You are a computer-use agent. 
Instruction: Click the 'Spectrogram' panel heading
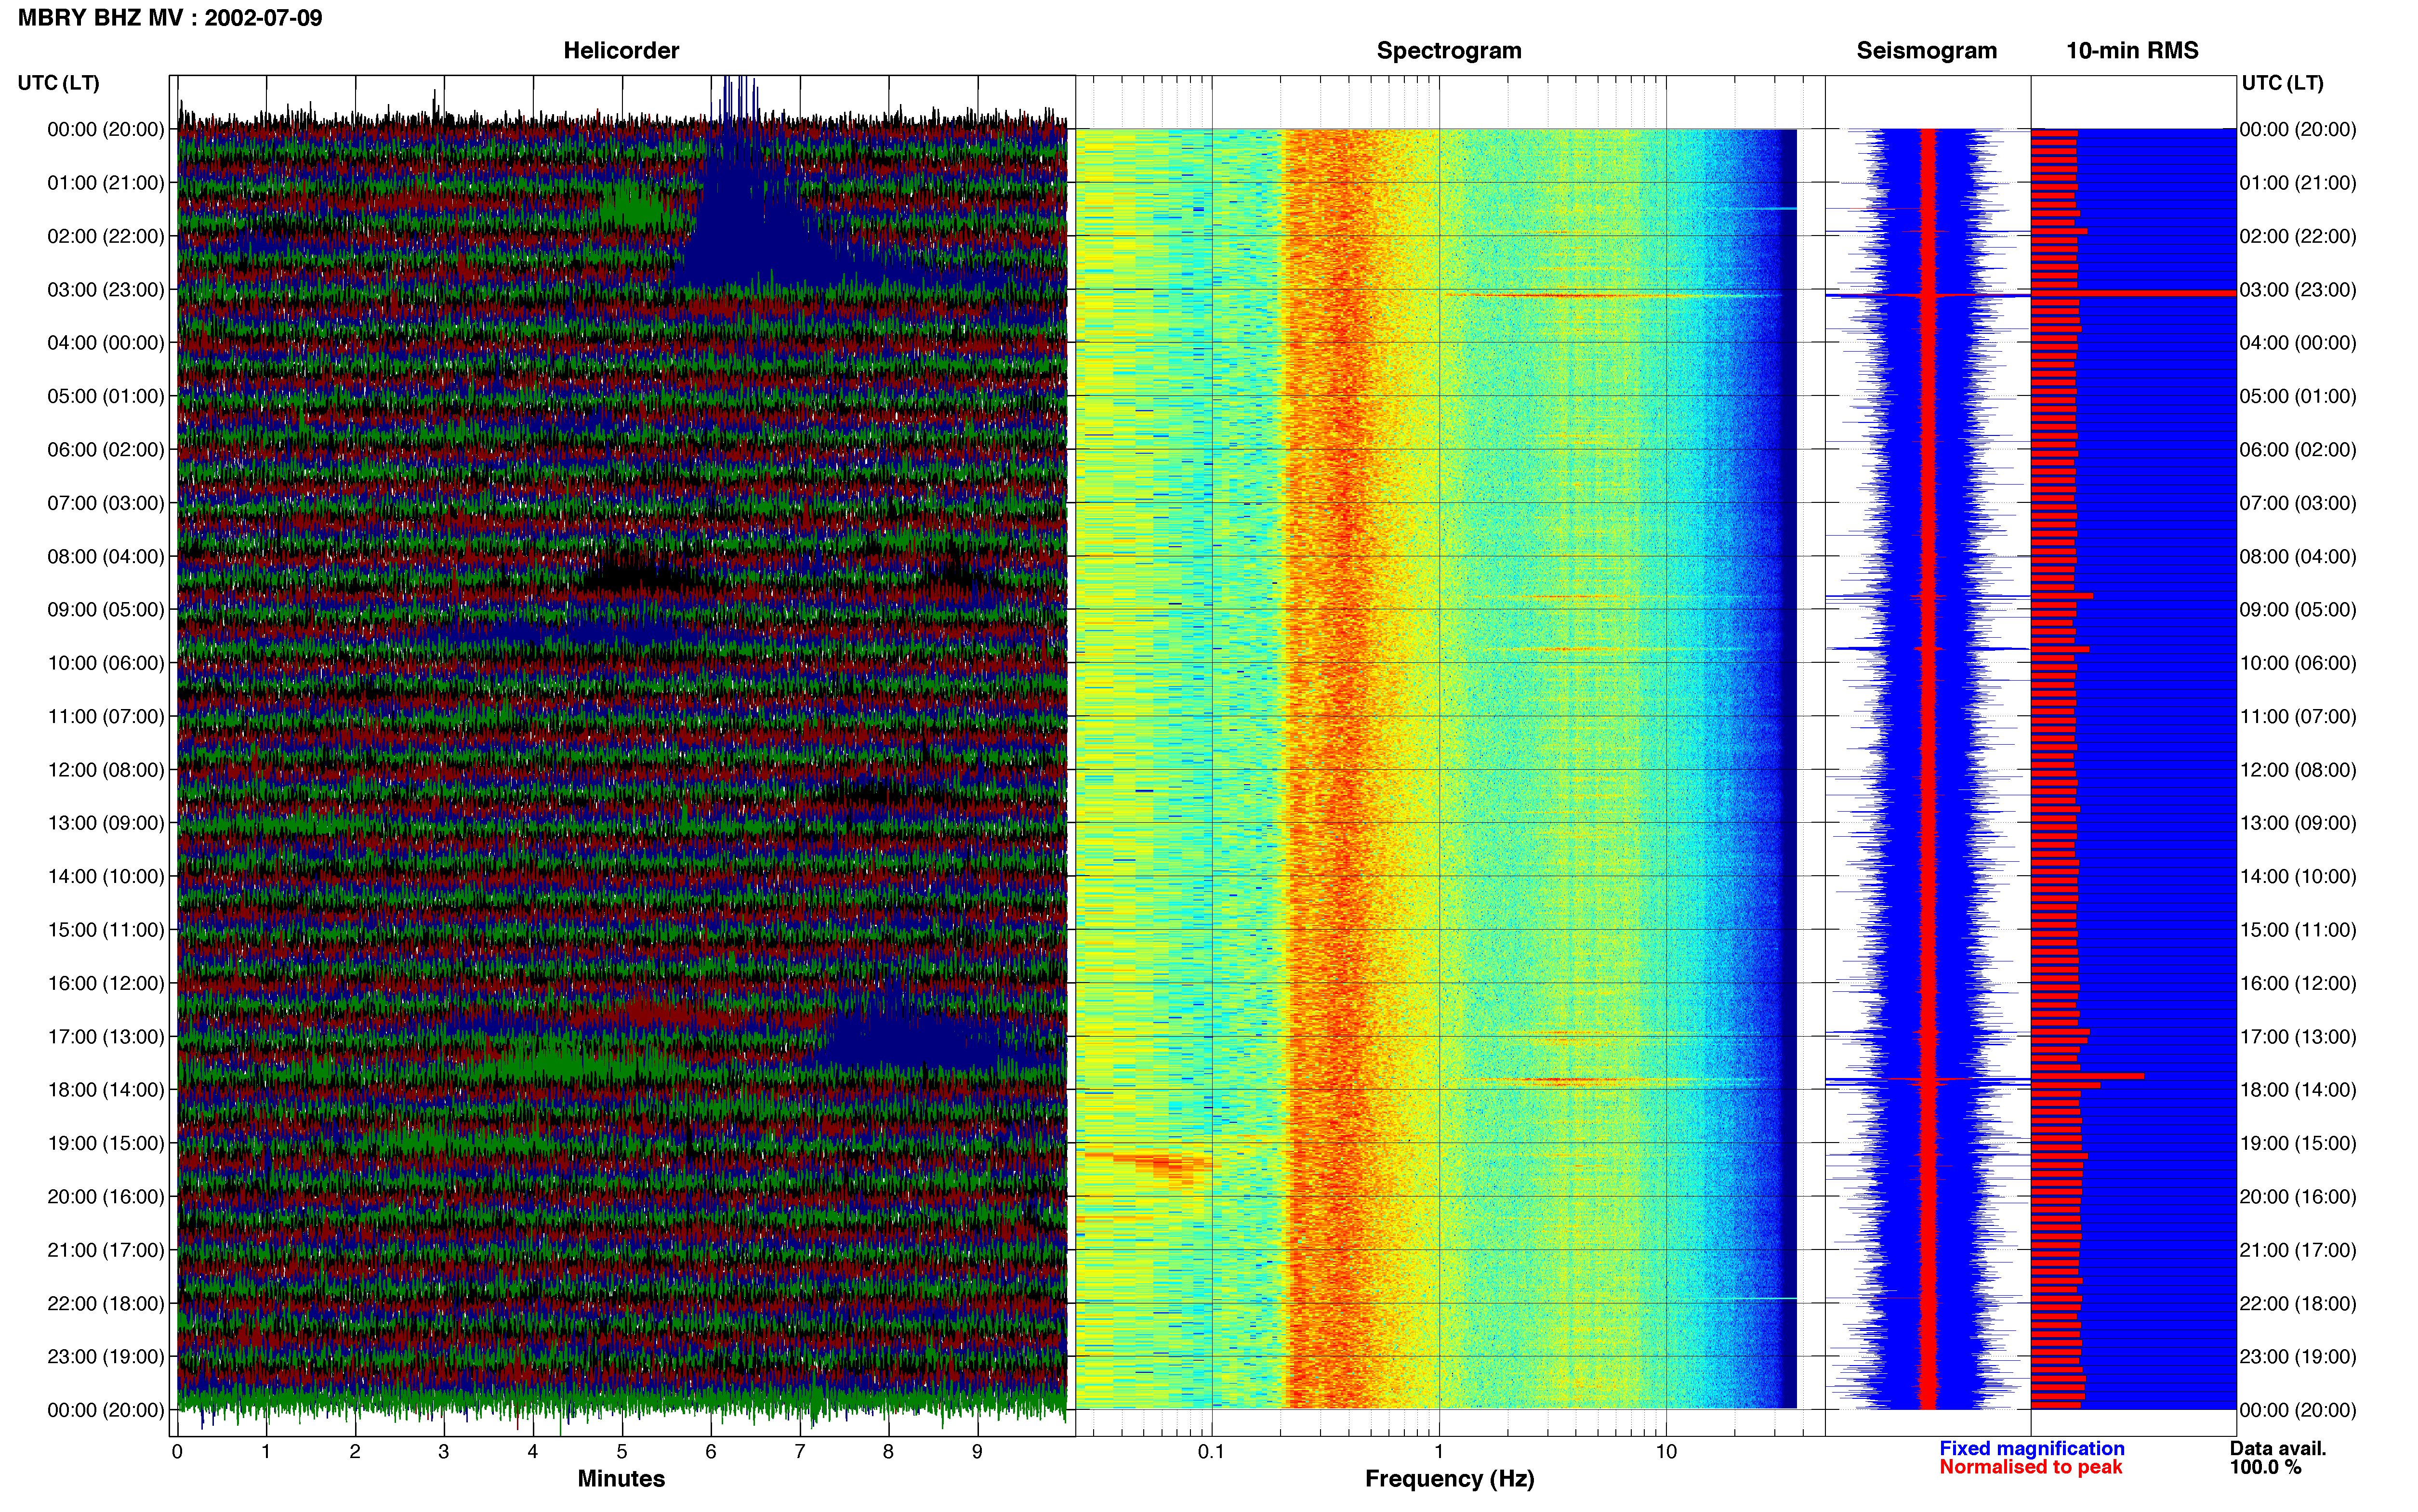(x=1449, y=51)
